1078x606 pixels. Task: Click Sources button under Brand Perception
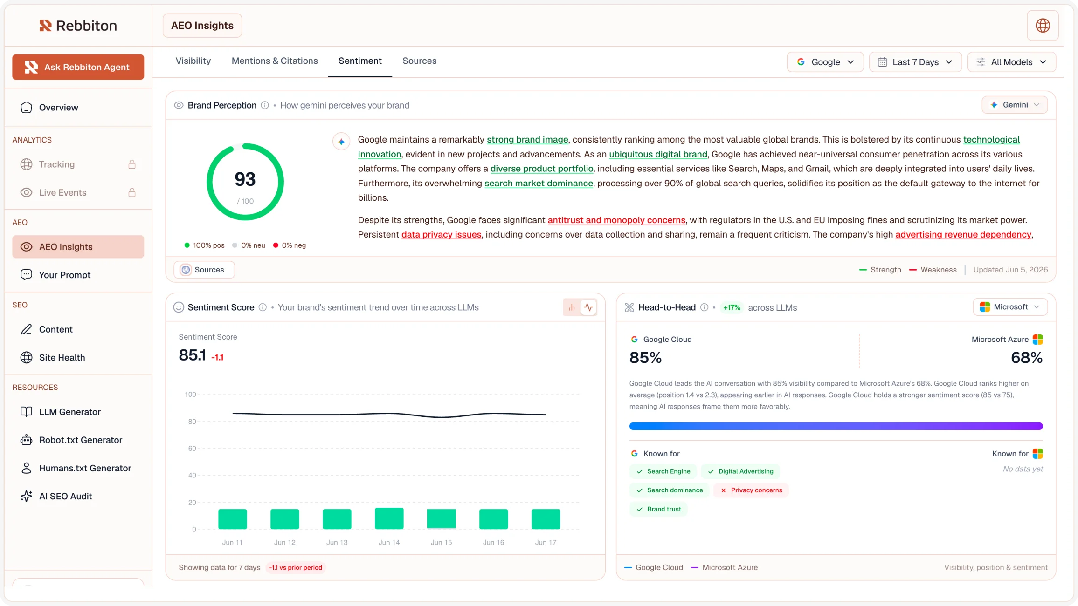204,270
